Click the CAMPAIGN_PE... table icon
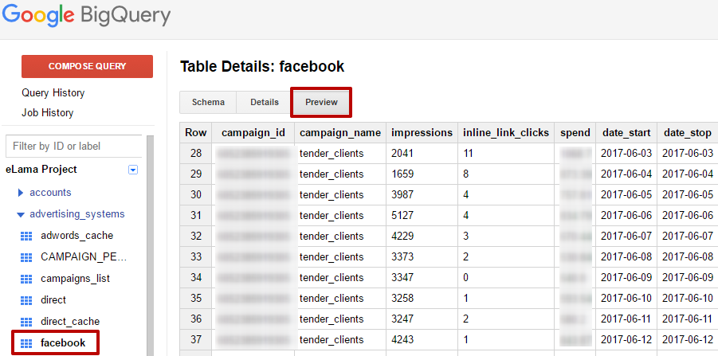The width and height of the screenshot is (718, 356). [x=26, y=257]
